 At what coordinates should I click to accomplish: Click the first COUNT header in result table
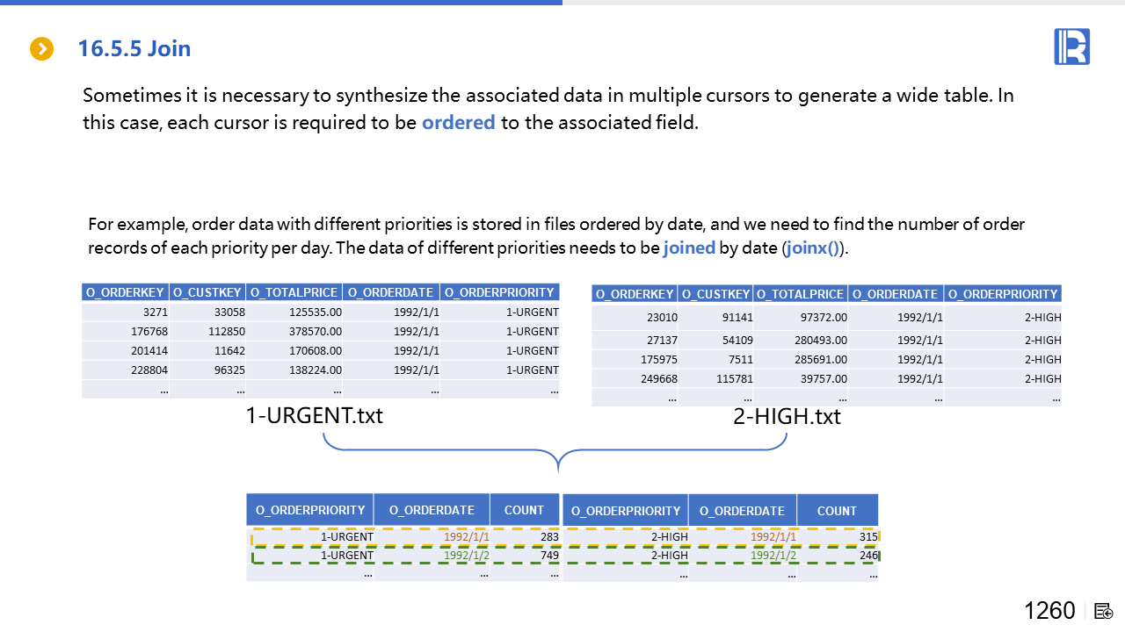point(524,510)
